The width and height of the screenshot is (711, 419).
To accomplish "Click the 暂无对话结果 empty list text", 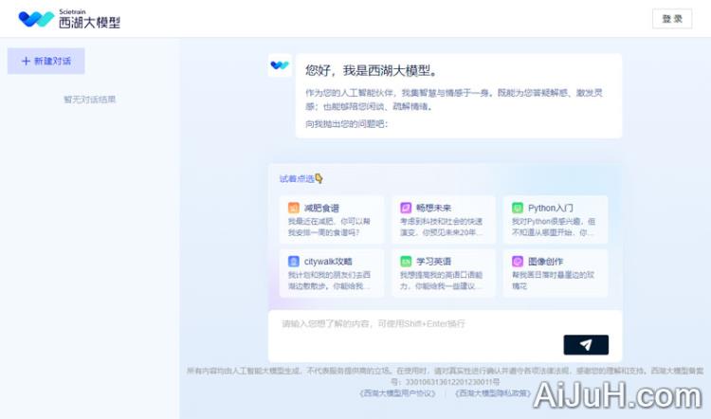I will pos(90,100).
